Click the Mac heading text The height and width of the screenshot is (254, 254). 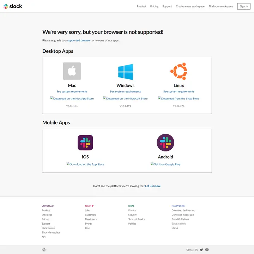(72, 85)
